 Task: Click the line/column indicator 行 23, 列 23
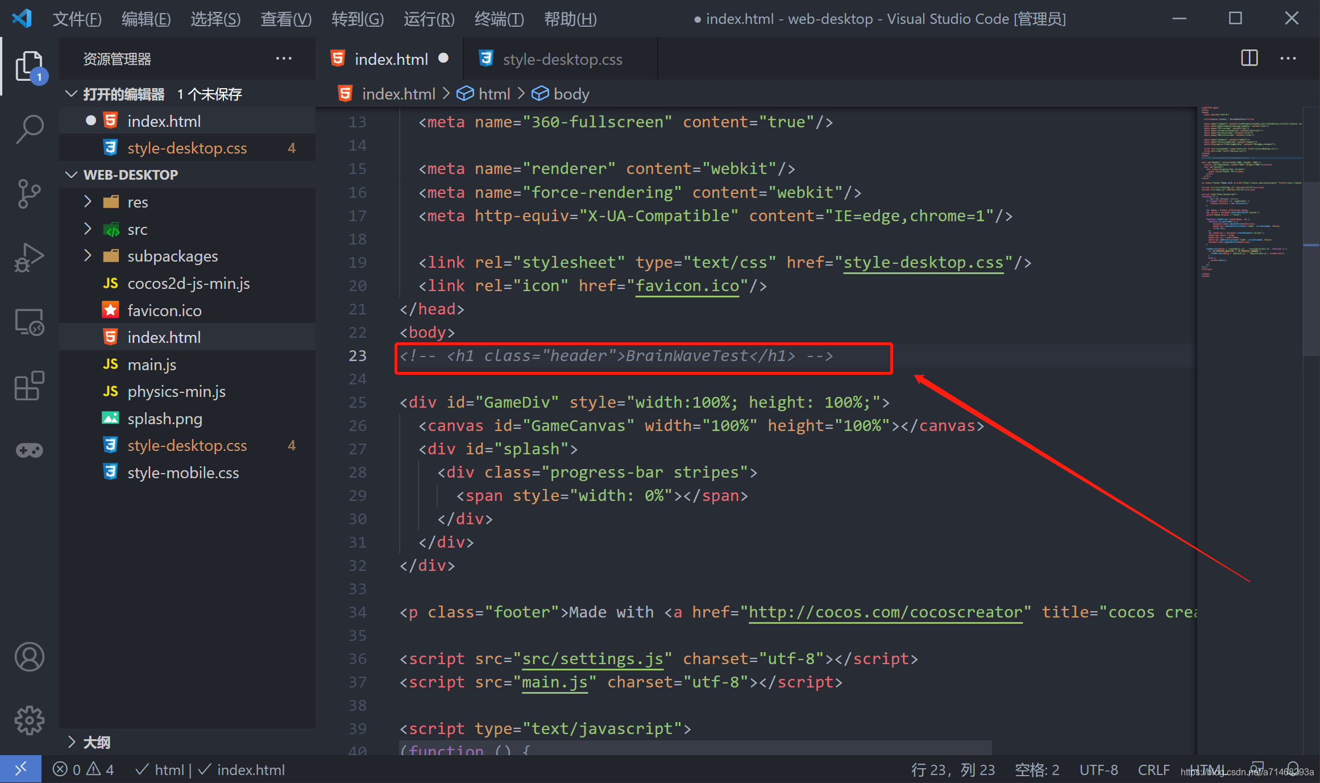pos(953,769)
